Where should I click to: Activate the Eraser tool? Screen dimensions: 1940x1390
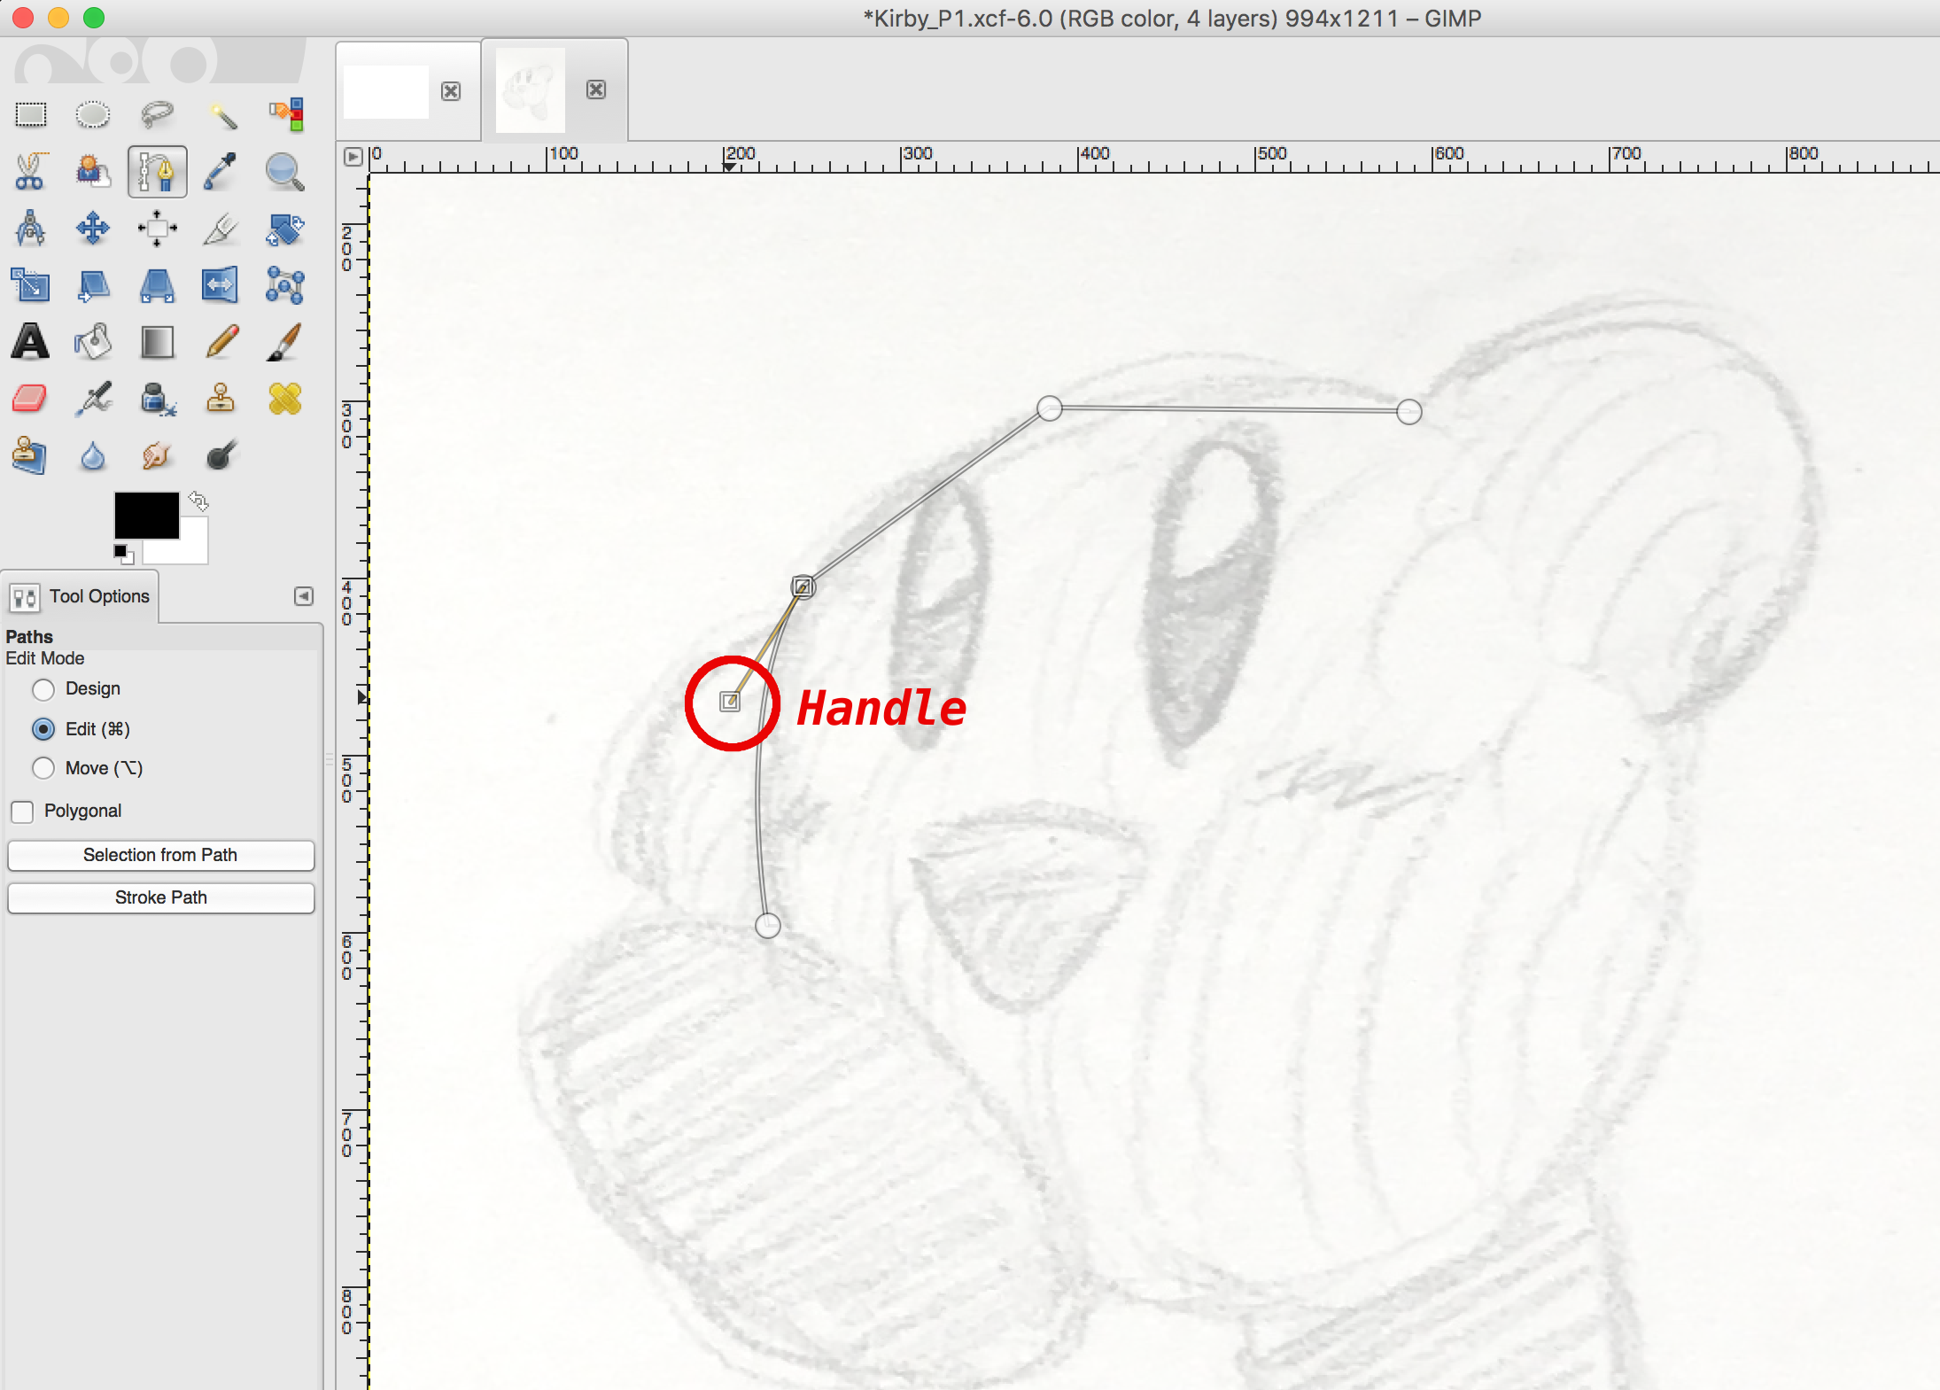pyautogui.click(x=30, y=399)
